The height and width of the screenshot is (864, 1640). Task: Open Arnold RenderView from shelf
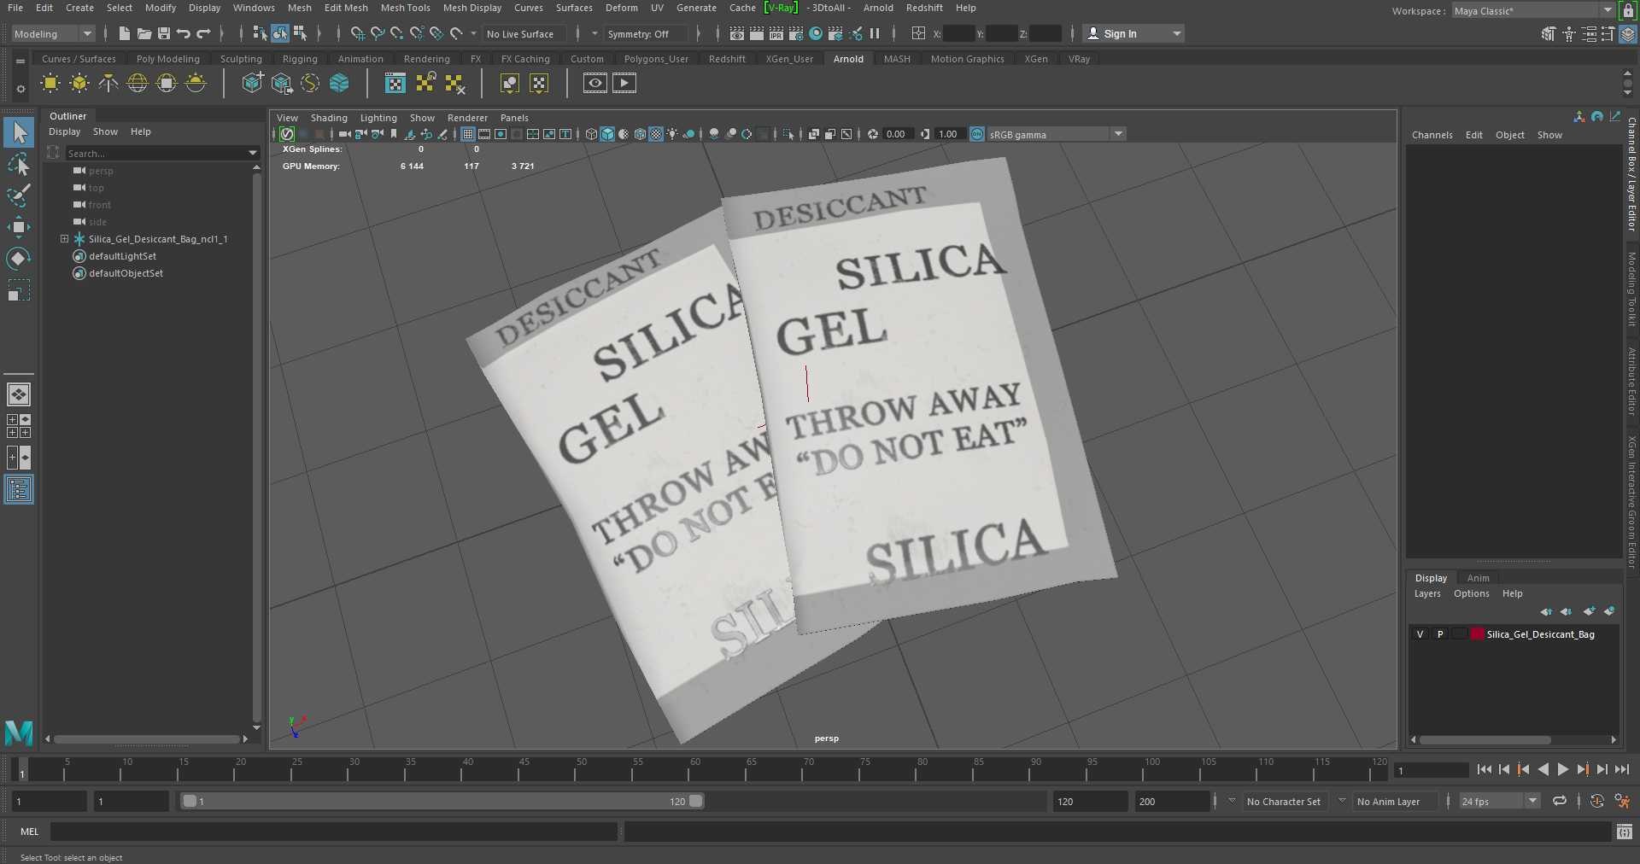coord(595,83)
